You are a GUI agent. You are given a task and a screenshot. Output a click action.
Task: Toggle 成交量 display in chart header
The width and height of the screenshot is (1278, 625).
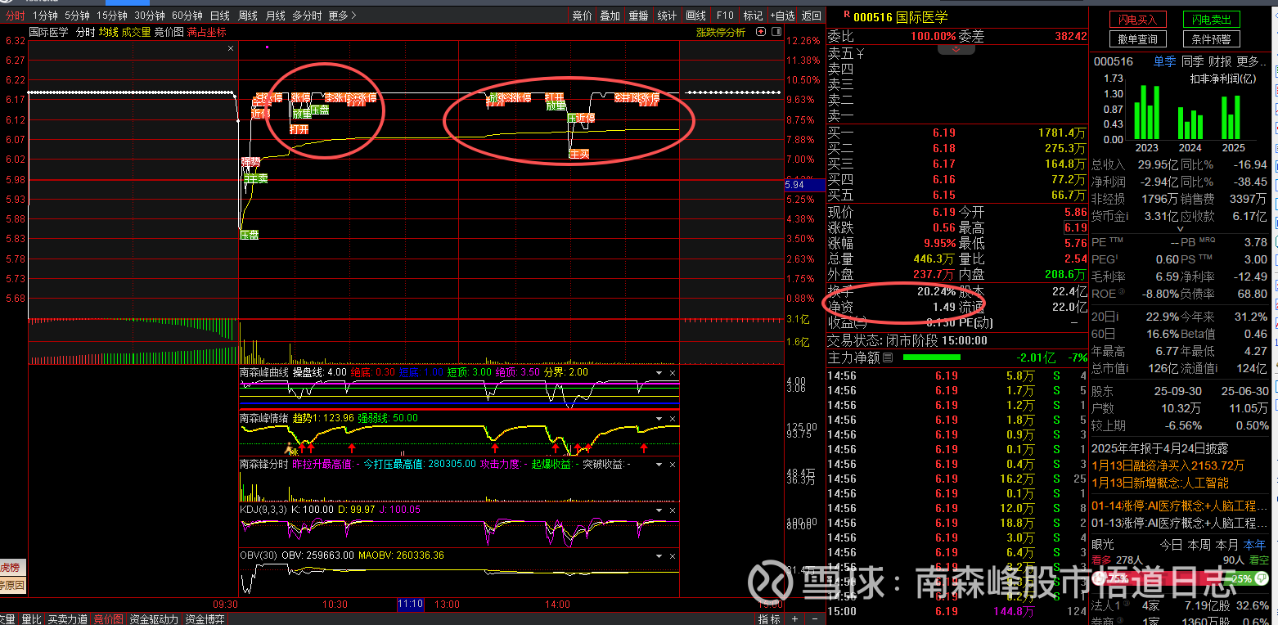(x=136, y=32)
